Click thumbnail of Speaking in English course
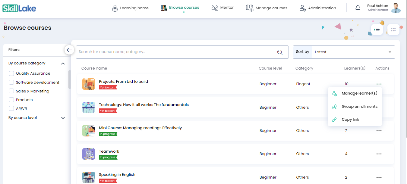Image resolution: width=407 pixels, height=184 pixels. pos(89,177)
